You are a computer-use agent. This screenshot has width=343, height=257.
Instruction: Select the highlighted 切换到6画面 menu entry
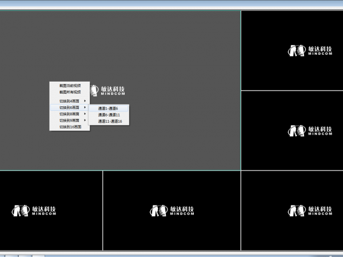69,107
